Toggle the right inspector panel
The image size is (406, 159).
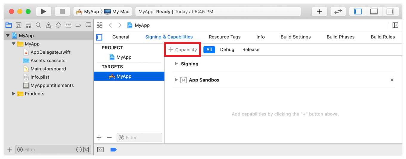(x=390, y=12)
